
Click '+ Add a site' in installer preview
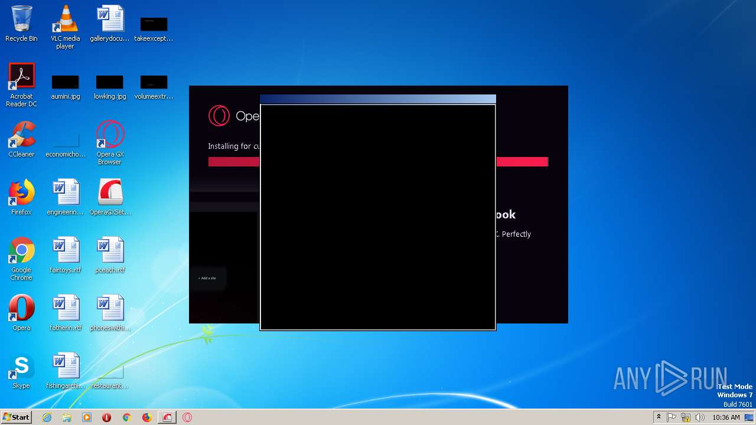207,278
